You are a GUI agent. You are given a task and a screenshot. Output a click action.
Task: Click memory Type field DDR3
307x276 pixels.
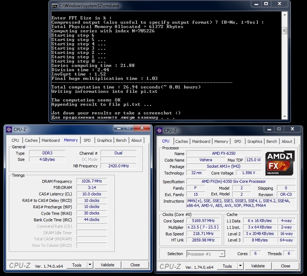coord(47,153)
